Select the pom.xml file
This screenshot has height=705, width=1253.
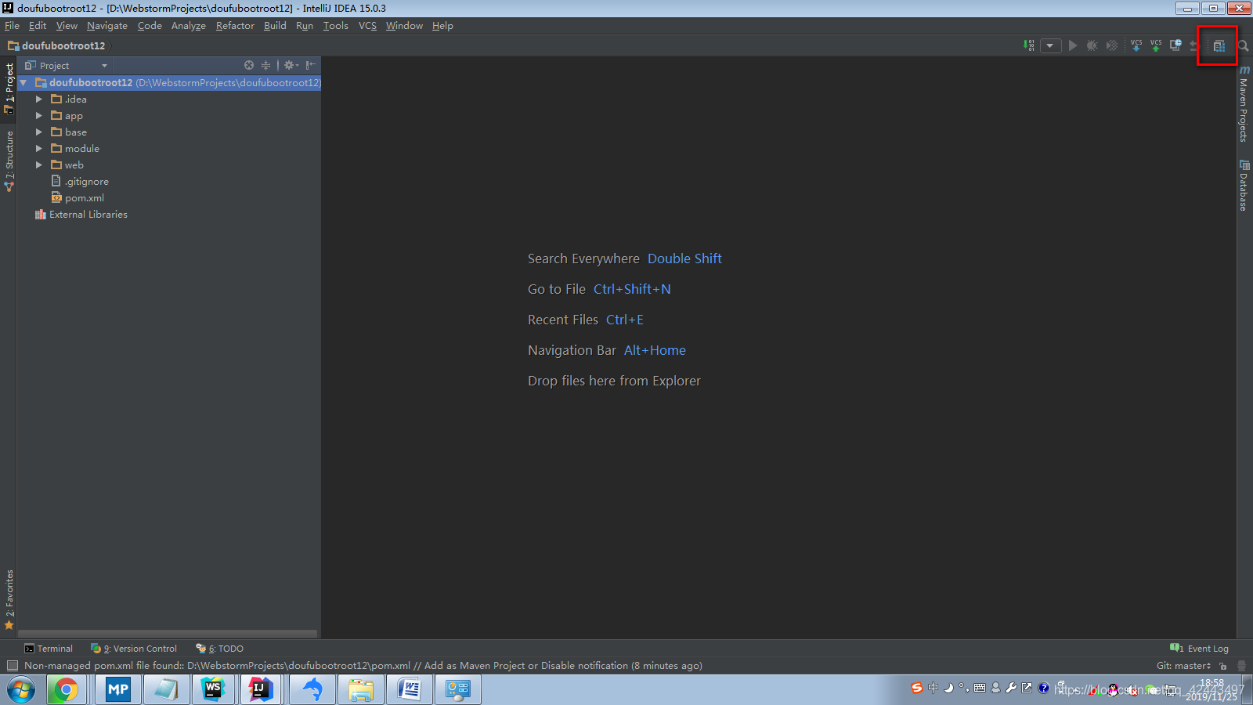pos(78,197)
